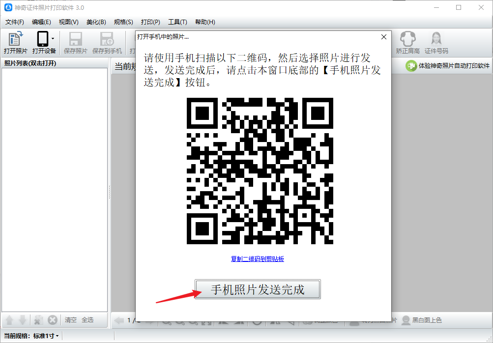Click the Save Photo (保存照片) icon
493x343 pixels.
(x=75, y=39)
